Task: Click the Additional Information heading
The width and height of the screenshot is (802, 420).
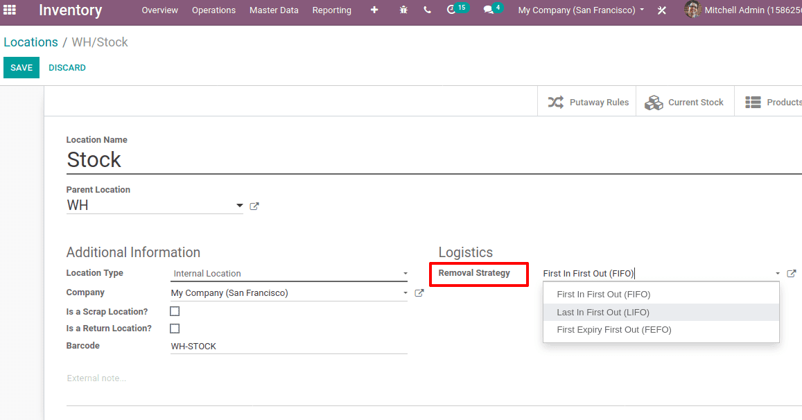Action: coord(133,252)
